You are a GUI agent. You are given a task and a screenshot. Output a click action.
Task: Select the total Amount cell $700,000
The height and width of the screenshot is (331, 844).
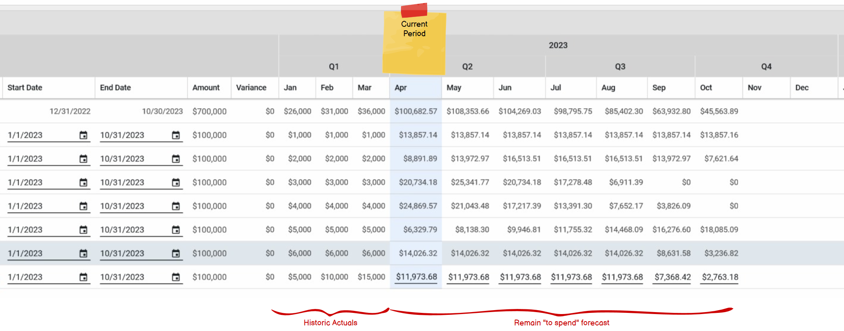point(209,112)
